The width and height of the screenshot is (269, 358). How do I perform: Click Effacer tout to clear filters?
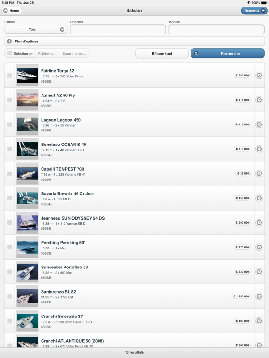point(162,54)
